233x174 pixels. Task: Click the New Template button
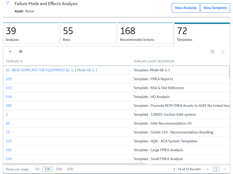pos(215,8)
